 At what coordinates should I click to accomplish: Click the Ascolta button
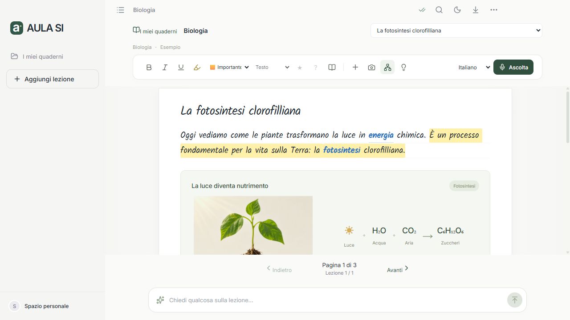(513, 67)
